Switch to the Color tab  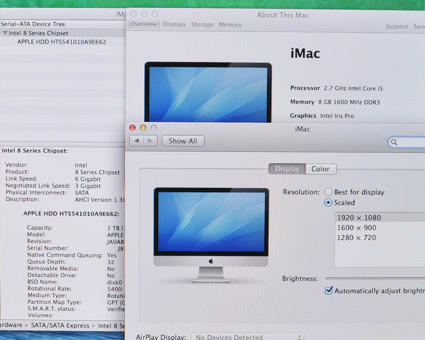pos(320,169)
